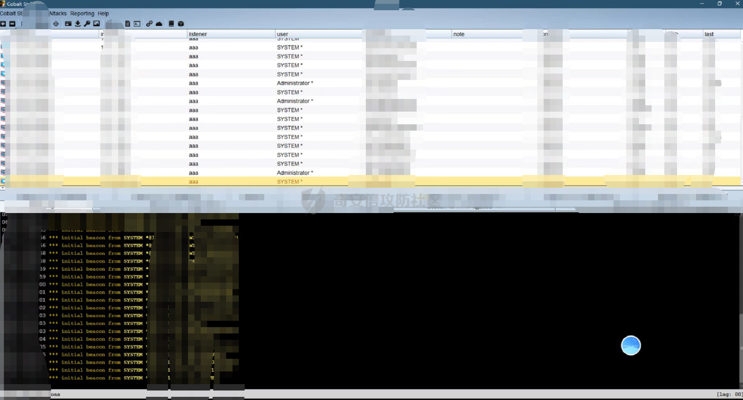Click the event log console vertical scrollbar

point(741,301)
